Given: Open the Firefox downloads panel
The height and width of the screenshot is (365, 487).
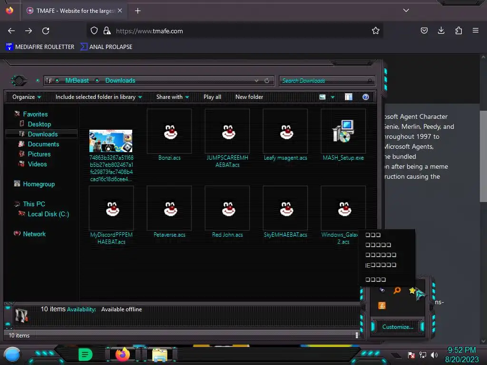Looking at the screenshot, I should pyautogui.click(x=441, y=30).
